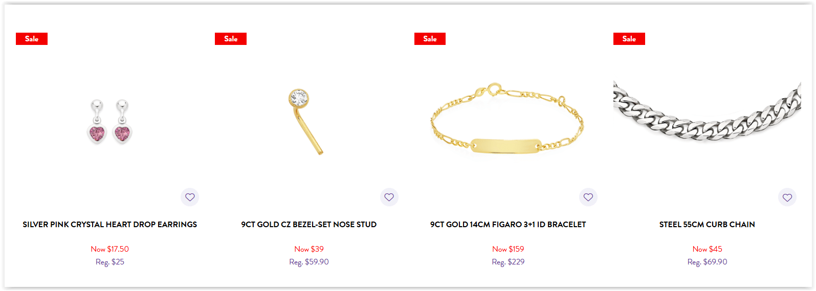This screenshot has height=291, width=816.
Task: Select the Now $159 price text
Action: 508,249
